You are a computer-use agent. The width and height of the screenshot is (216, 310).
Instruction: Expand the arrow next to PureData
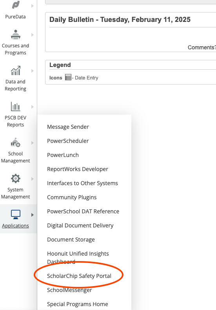(x=33, y=6)
